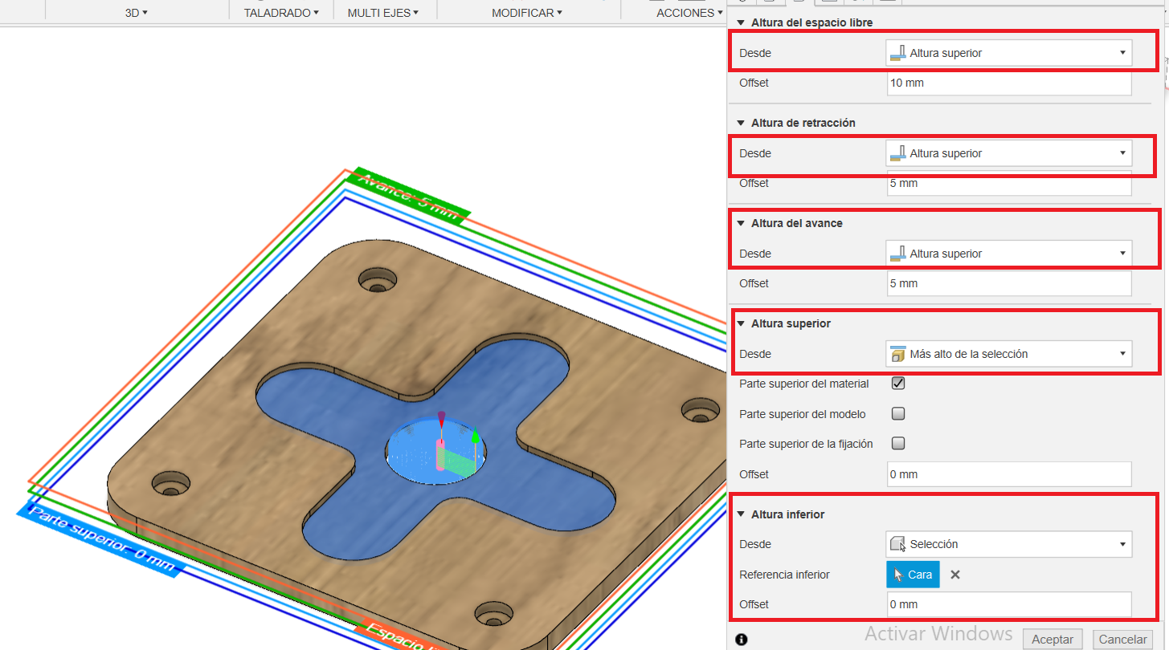Click the info icon at dialog bottom

point(742,640)
